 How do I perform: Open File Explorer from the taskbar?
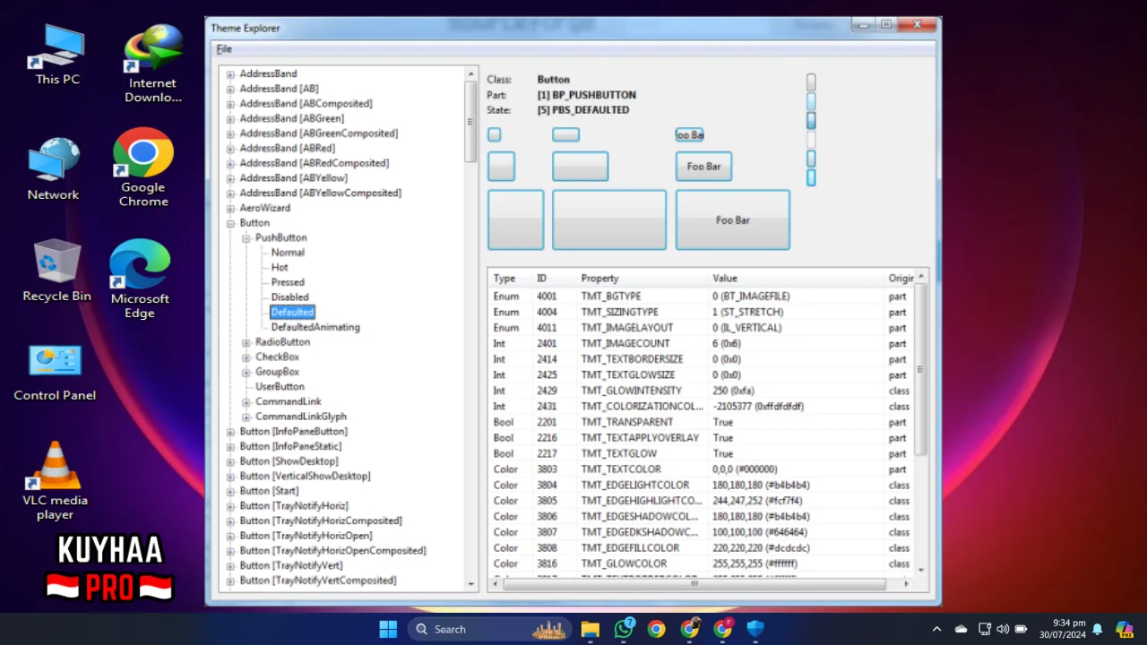[590, 629]
